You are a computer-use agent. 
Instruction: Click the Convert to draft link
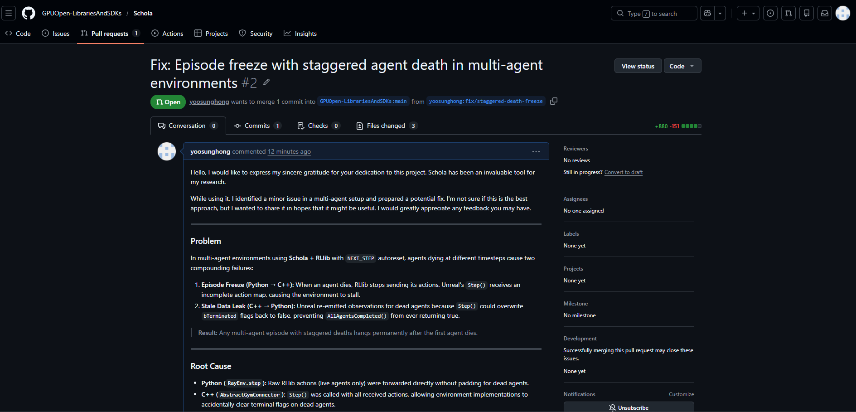tap(623, 172)
